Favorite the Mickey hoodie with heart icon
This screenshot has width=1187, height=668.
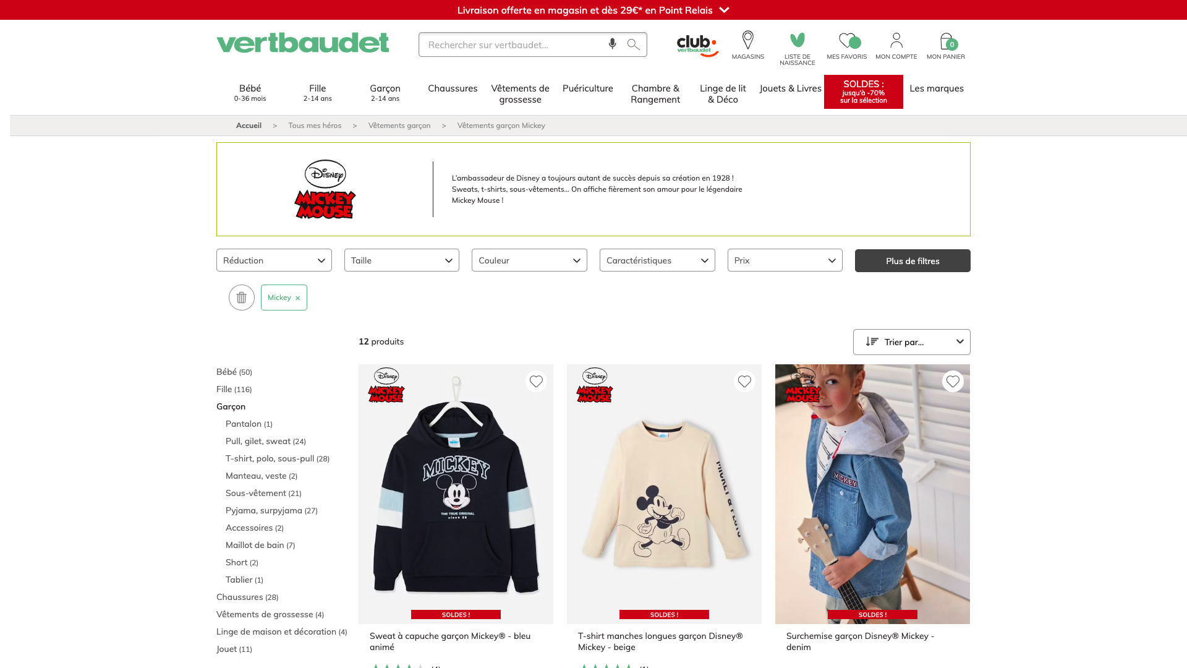click(536, 382)
